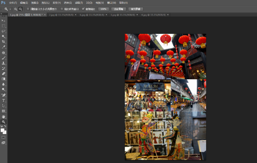Open the 文件(F) menu
Viewport: 257px width, 163px height.
pyautogui.click(x=13, y=3)
